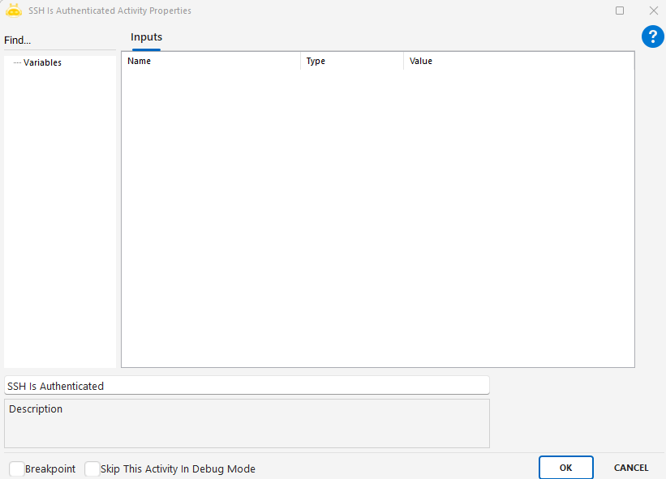Select the Variables tree node
666x479 pixels.
pyautogui.click(x=42, y=62)
